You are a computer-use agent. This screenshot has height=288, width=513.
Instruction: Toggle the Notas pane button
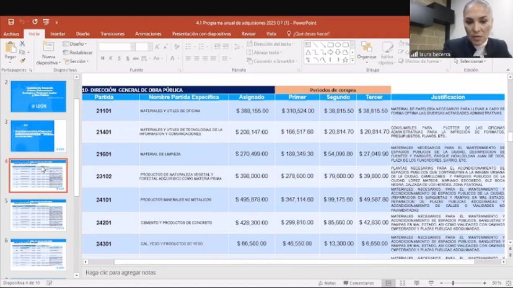327,283
